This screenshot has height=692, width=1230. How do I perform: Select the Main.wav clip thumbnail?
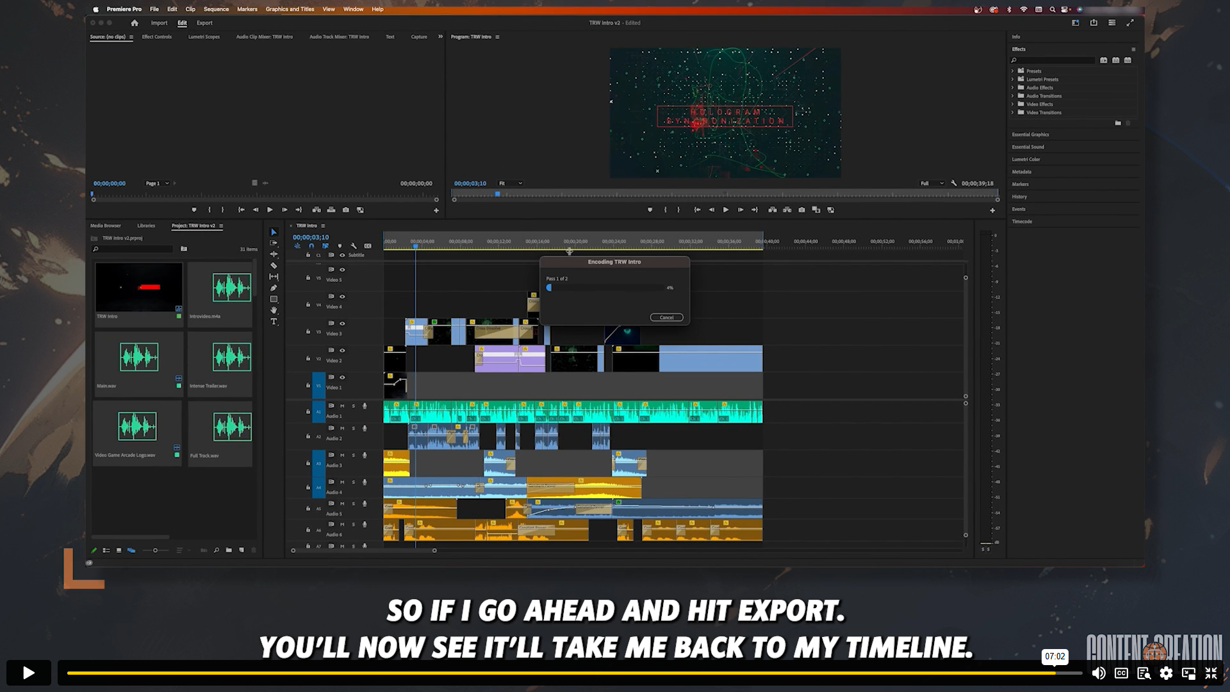pos(138,358)
